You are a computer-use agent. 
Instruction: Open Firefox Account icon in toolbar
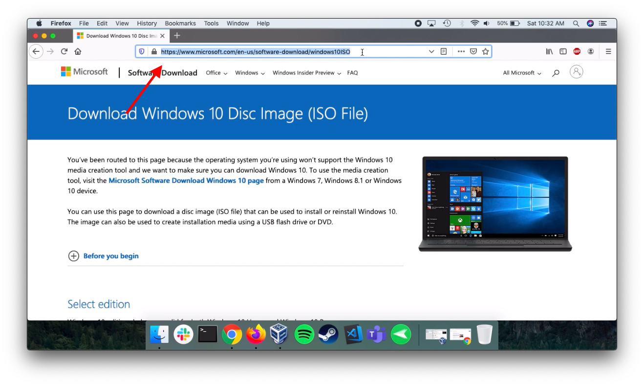pos(591,51)
